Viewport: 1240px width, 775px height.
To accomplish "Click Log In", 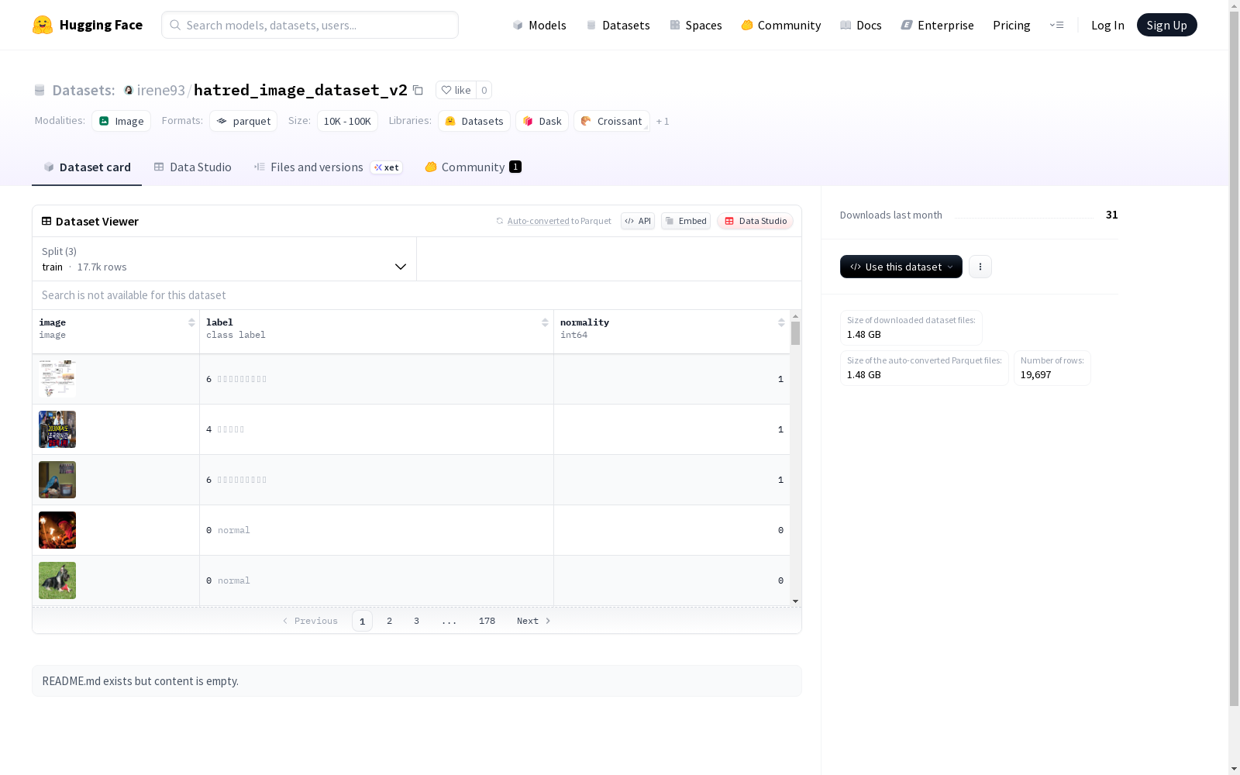I will 1107,25.
